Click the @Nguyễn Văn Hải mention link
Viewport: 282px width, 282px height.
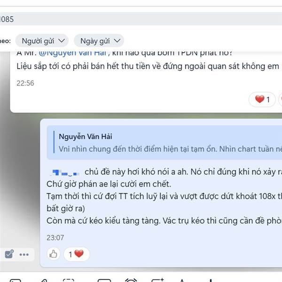(x=72, y=53)
